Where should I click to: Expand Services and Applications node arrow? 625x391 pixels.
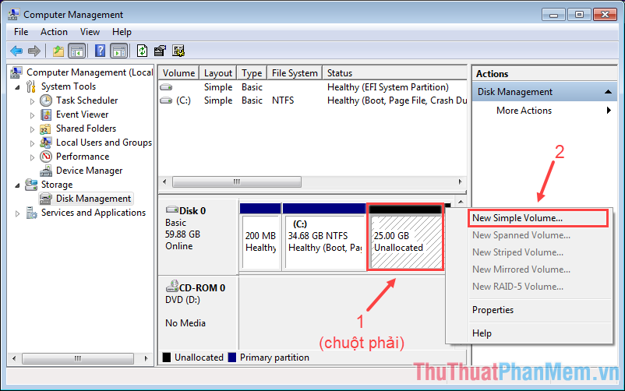(x=18, y=213)
